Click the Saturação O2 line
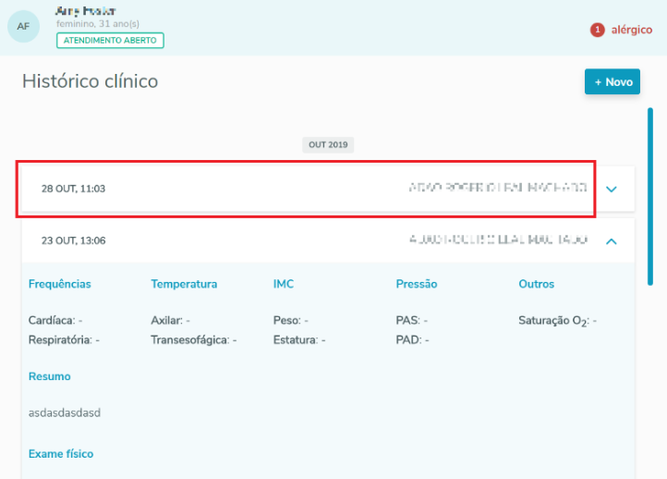 pyautogui.click(x=557, y=321)
